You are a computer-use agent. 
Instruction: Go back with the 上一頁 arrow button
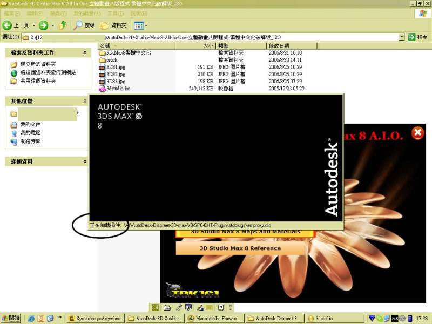click(x=16, y=25)
